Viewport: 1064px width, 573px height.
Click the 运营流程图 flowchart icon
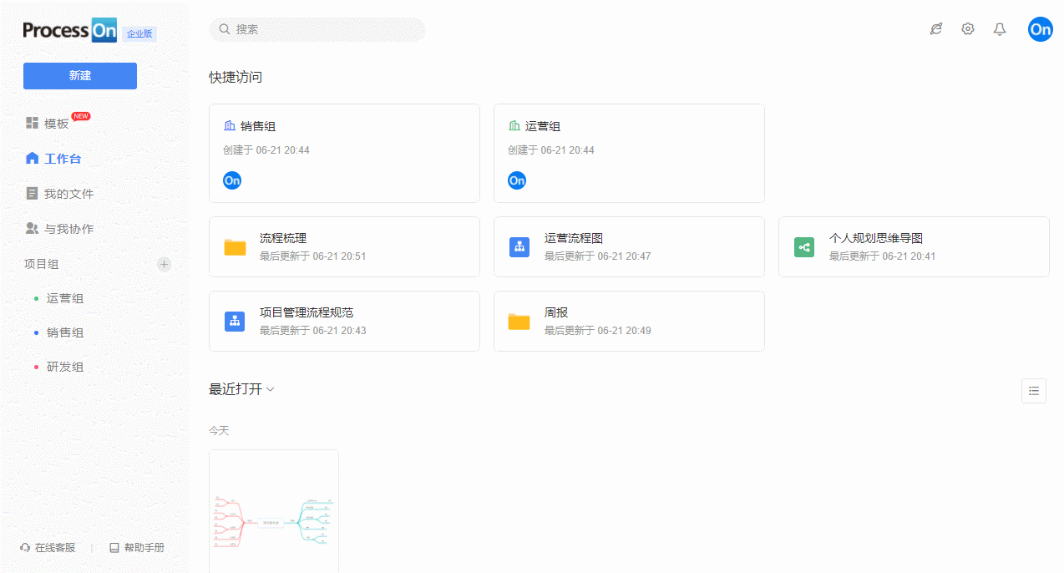(x=519, y=246)
